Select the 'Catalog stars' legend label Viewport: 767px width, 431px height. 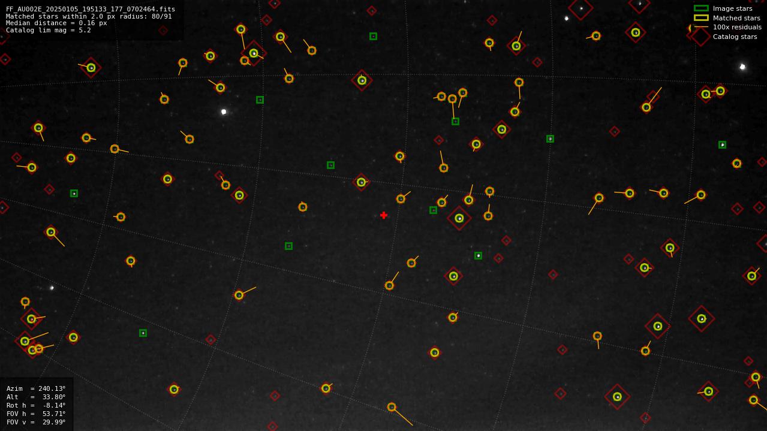point(735,37)
